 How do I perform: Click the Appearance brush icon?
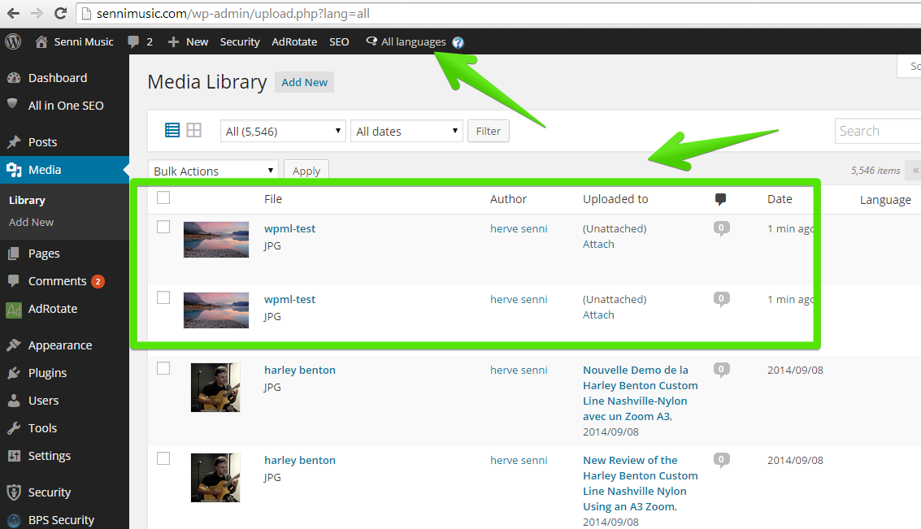[14, 345]
